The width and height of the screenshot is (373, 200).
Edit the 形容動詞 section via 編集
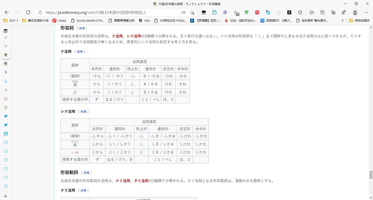click(x=86, y=173)
